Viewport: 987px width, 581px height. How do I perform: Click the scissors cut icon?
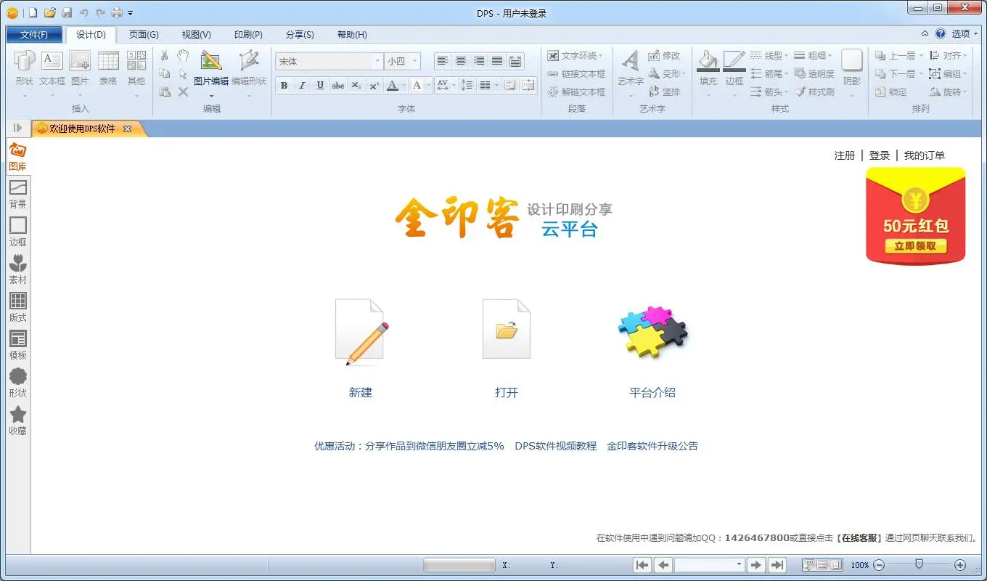tap(164, 55)
